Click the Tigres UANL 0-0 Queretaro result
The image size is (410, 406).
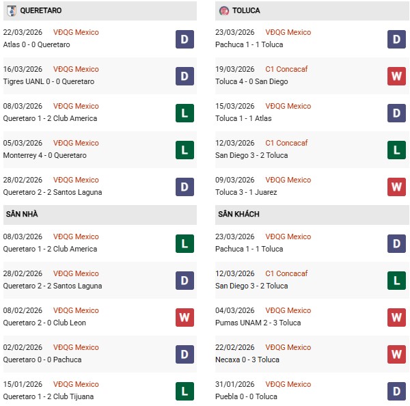click(49, 81)
